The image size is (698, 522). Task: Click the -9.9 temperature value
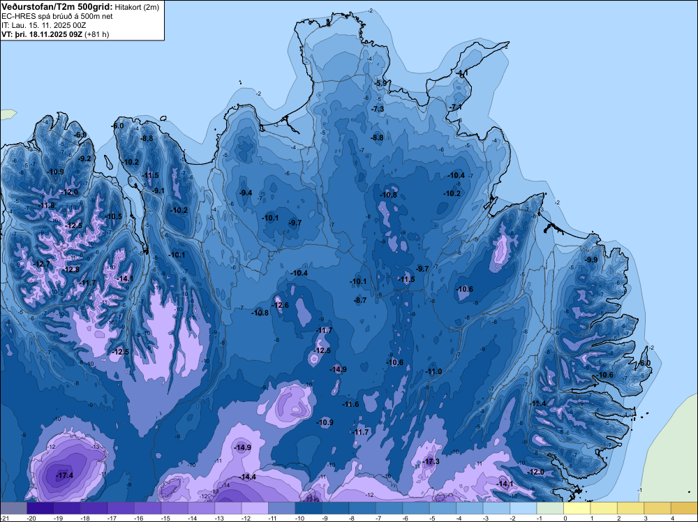click(591, 260)
